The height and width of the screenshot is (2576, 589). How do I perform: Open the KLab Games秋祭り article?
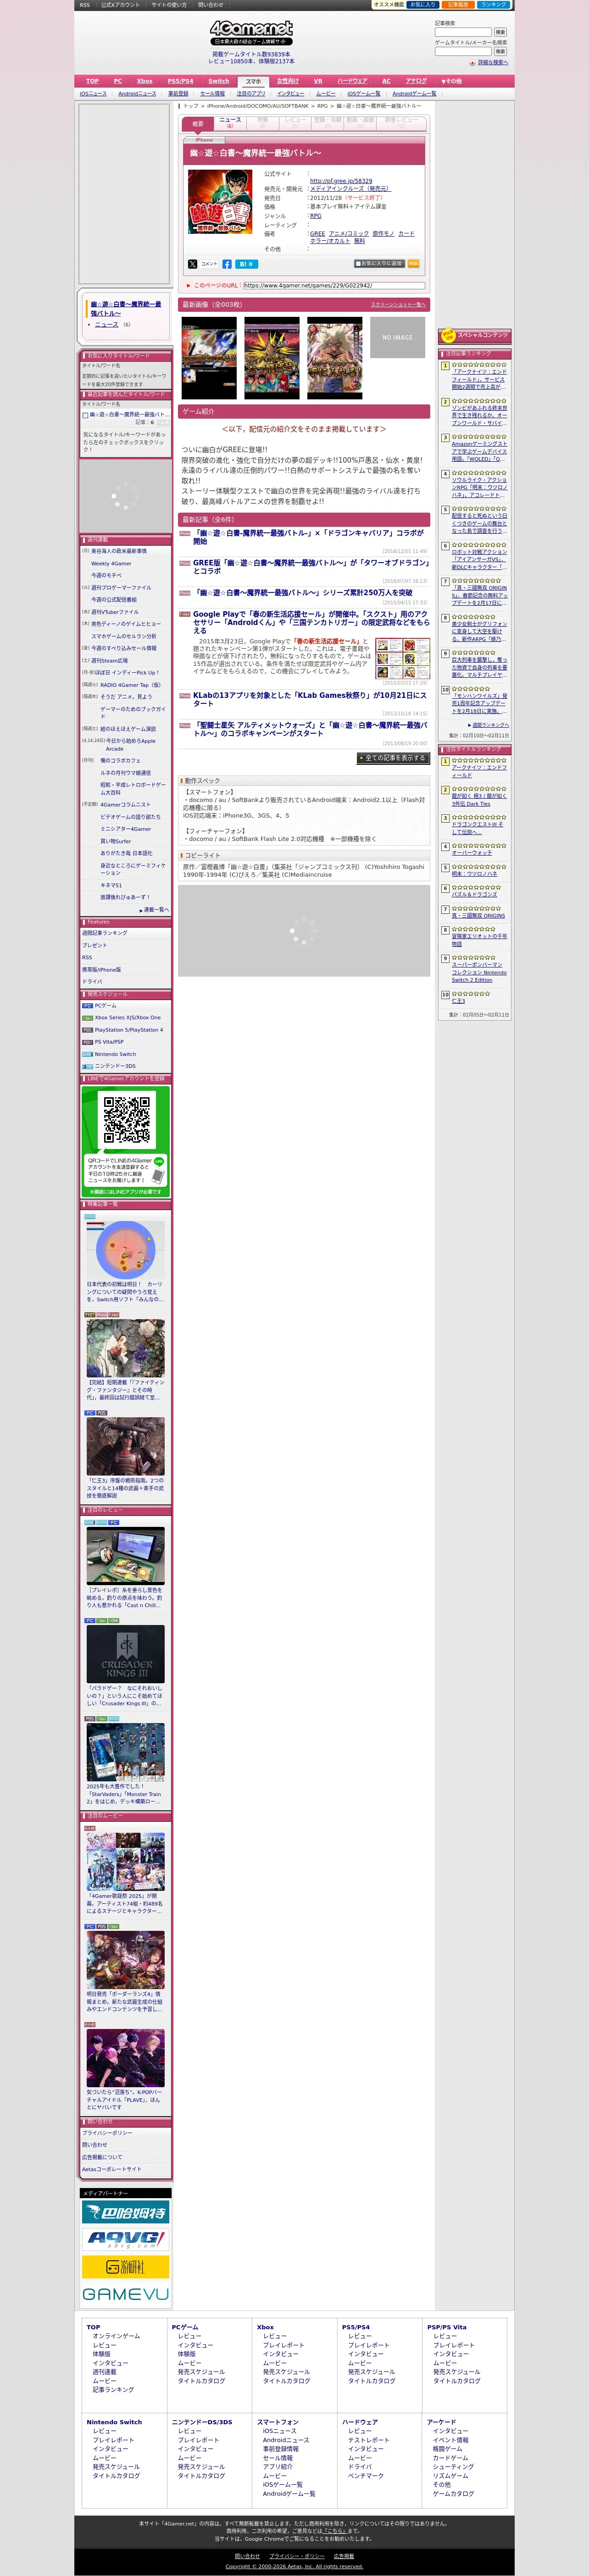pos(309,699)
